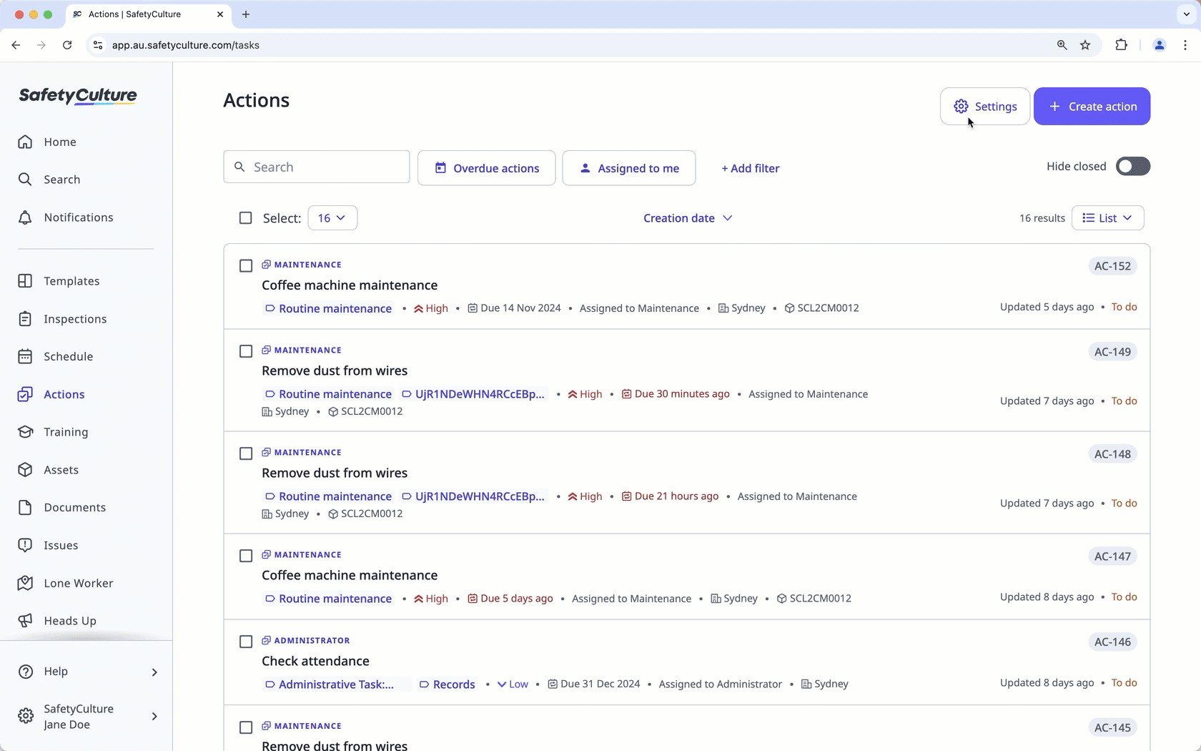This screenshot has width=1201, height=751.
Task: Apply the Assigned to me filter
Action: point(629,168)
